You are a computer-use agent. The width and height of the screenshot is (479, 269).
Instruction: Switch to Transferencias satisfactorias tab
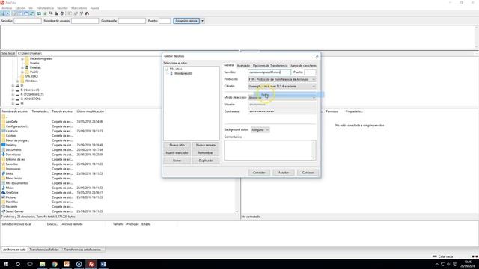tap(82, 250)
